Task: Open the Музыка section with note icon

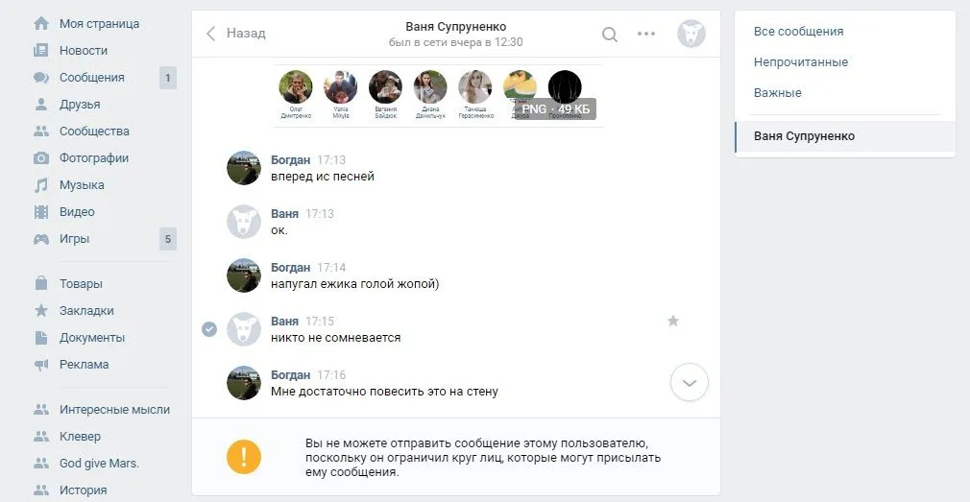Action: [41, 185]
